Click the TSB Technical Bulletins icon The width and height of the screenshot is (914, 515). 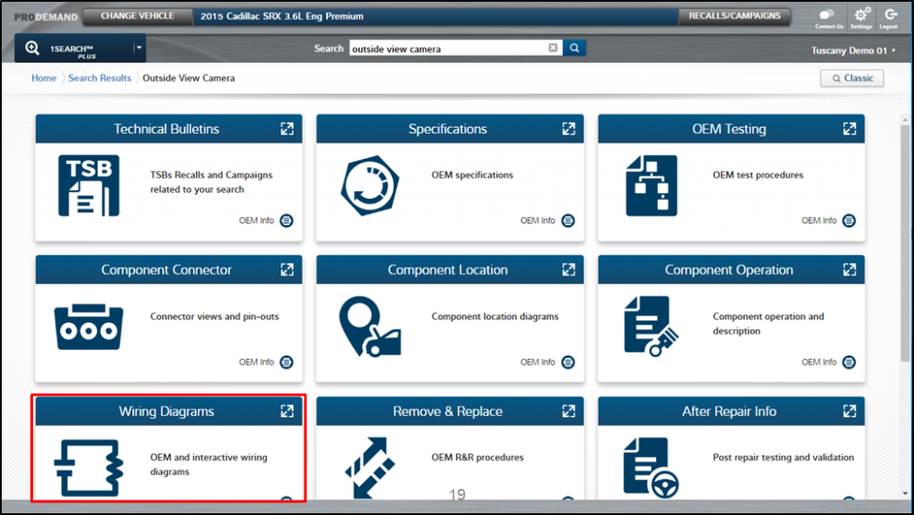(88, 186)
